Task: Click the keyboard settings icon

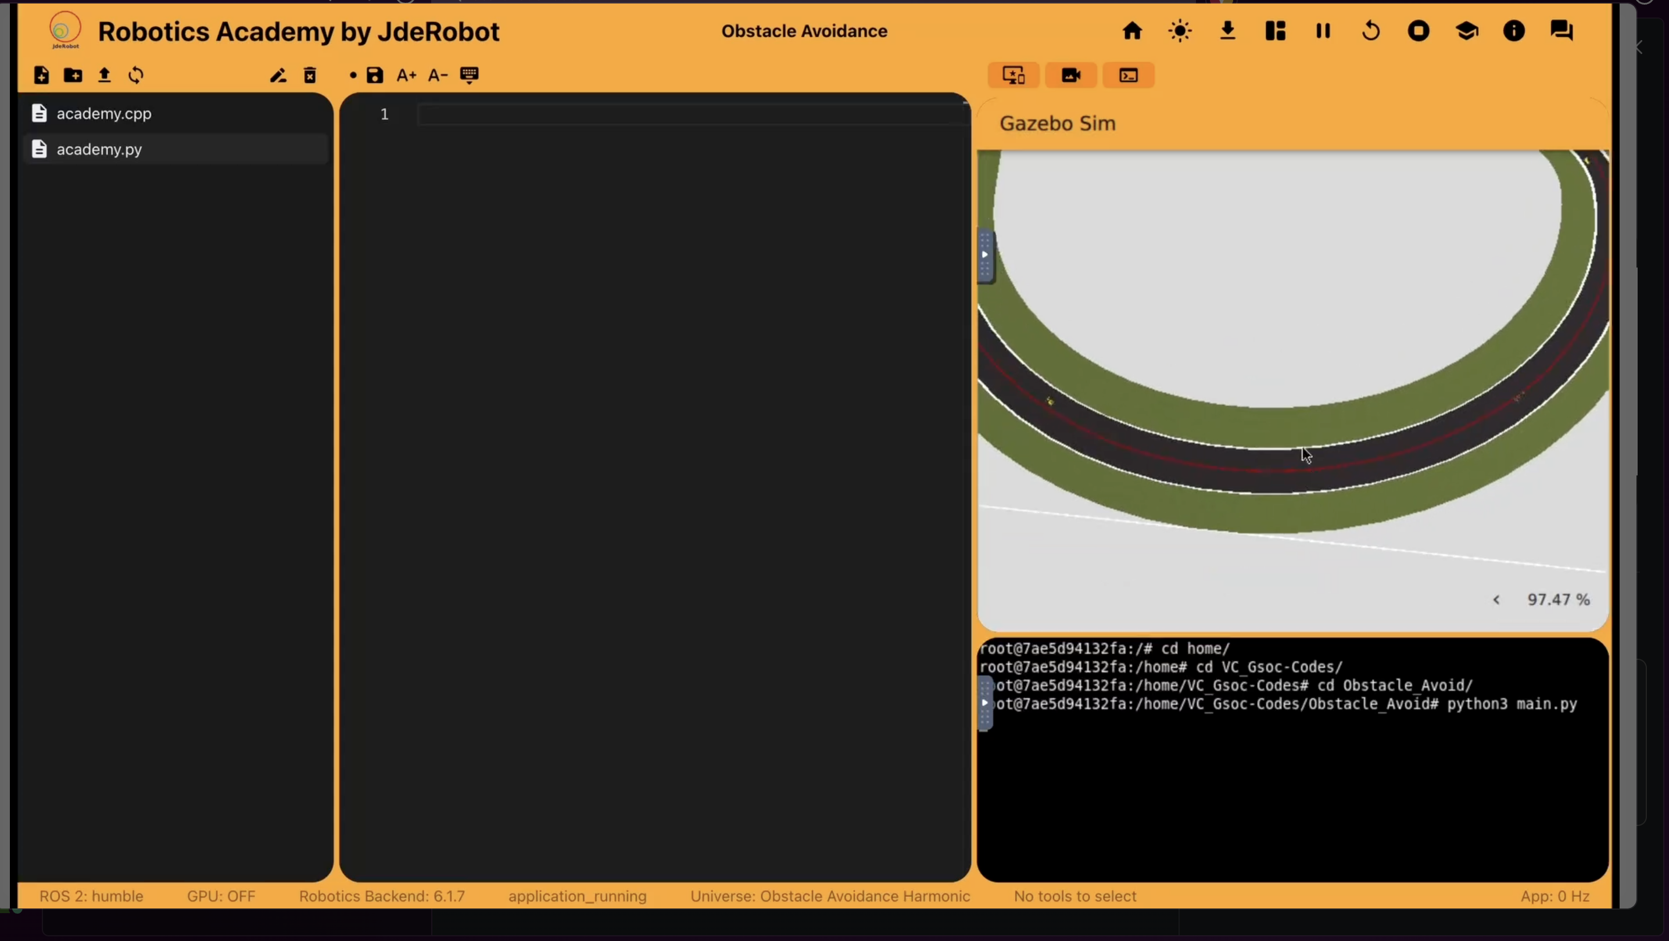Action: (x=470, y=75)
